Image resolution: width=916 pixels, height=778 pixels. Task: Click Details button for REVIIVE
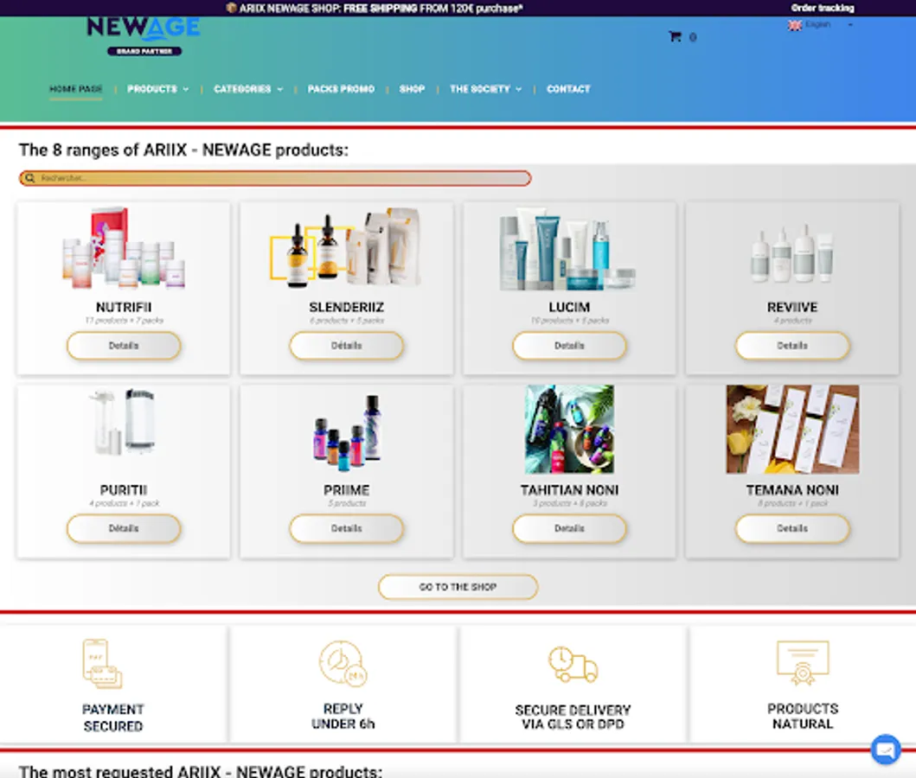tap(792, 346)
